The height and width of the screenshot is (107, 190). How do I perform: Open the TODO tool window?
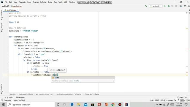point(9,97)
